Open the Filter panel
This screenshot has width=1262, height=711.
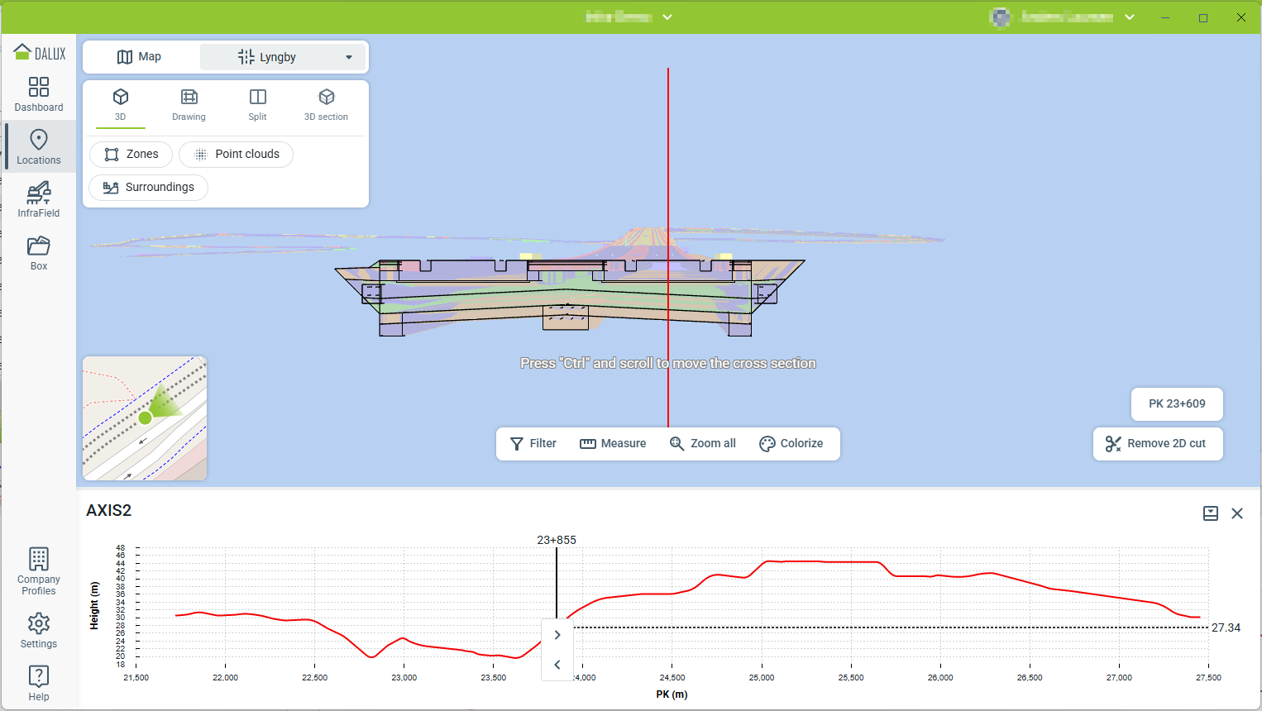coord(533,444)
